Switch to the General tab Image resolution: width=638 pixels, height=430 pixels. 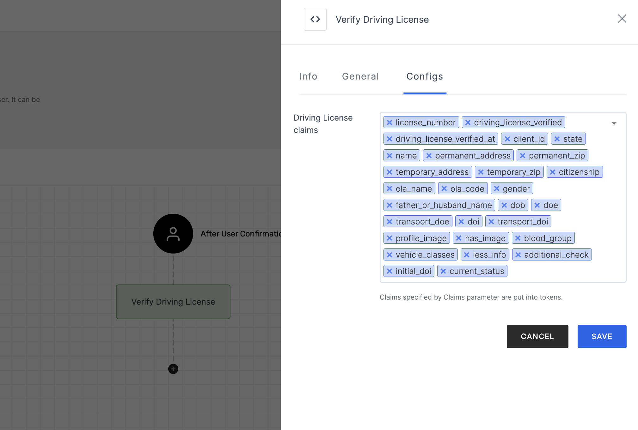coord(360,76)
